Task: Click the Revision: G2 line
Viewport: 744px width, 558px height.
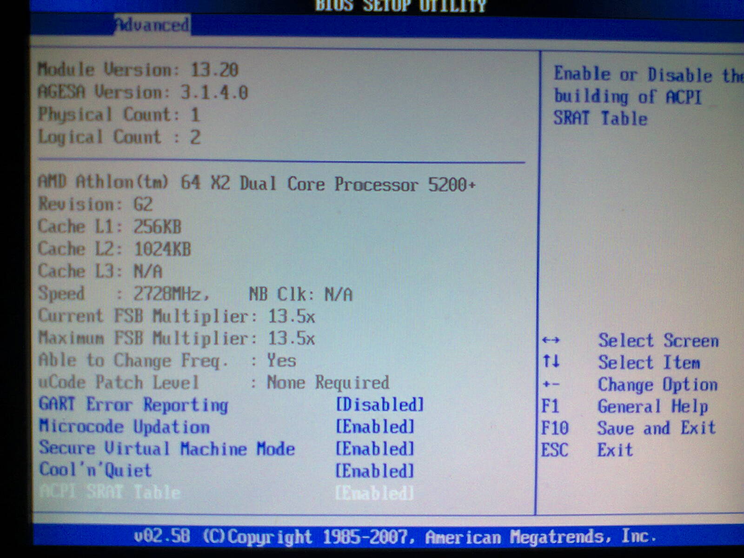Action: pos(95,204)
